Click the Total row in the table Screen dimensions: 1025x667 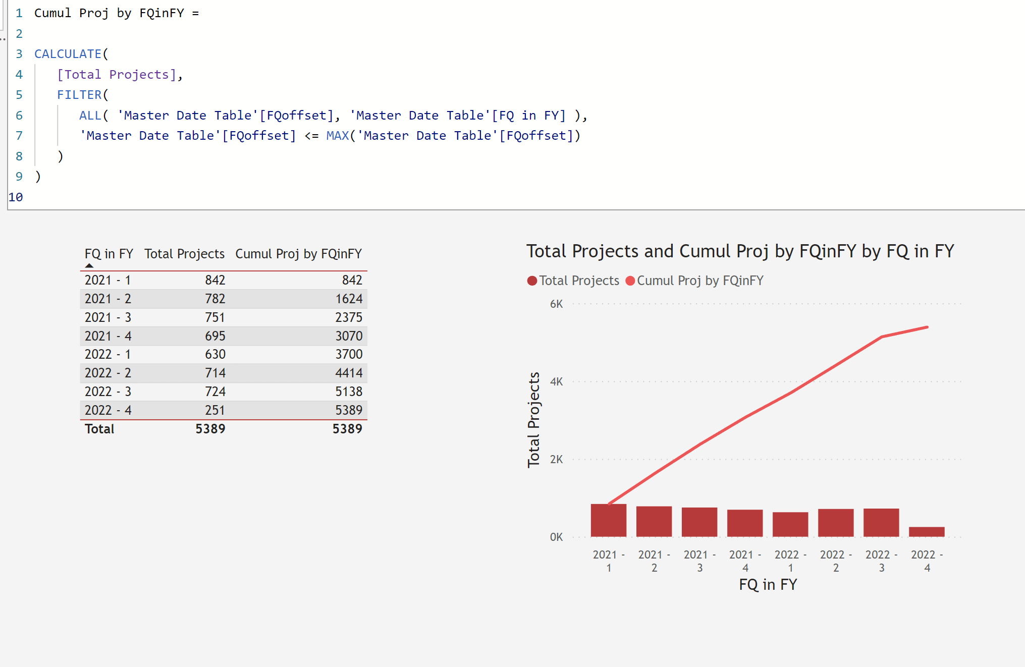(x=224, y=429)
